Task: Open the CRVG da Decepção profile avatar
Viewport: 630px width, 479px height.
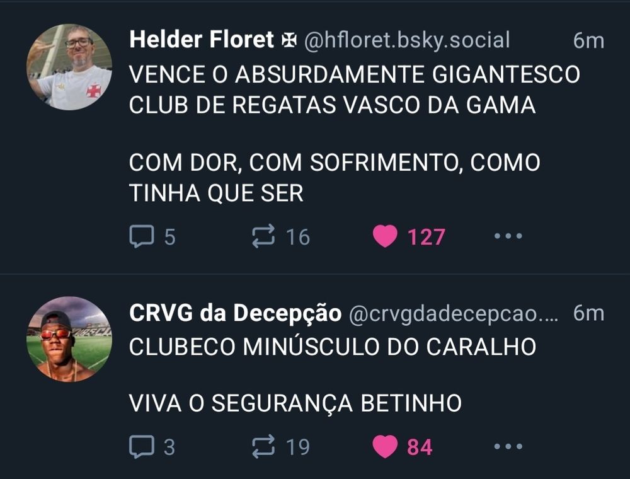Action: (x=69, y=340)
